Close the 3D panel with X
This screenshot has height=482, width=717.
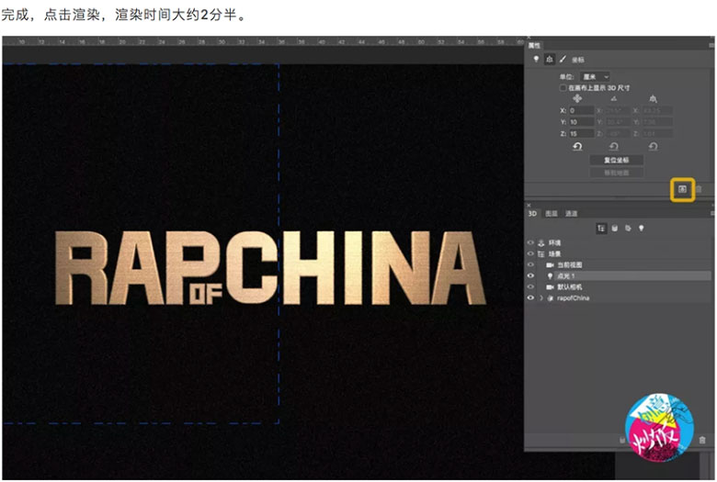pos(529,205)
